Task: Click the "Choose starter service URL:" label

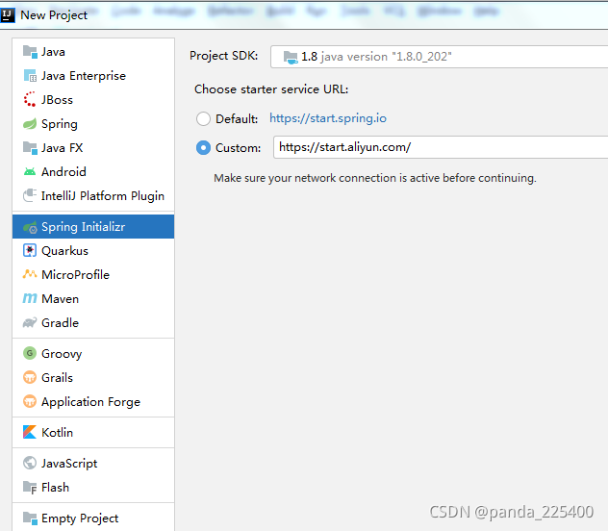Action: [271, 89]
